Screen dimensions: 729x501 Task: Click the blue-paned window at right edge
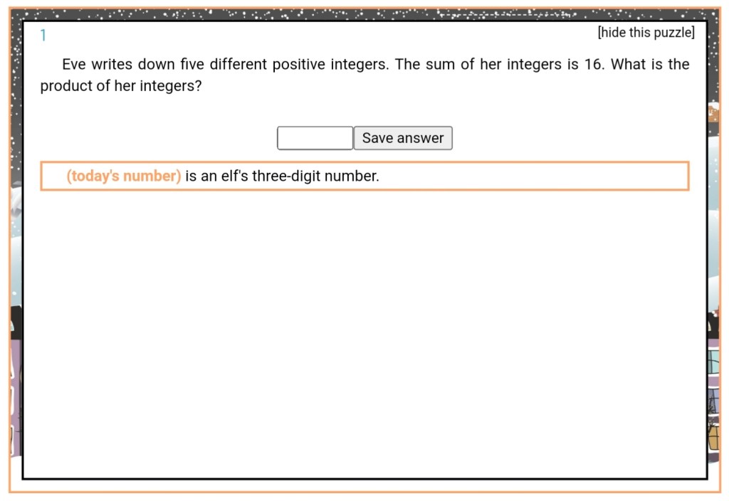pyautogui.click(x=714, y=362)
